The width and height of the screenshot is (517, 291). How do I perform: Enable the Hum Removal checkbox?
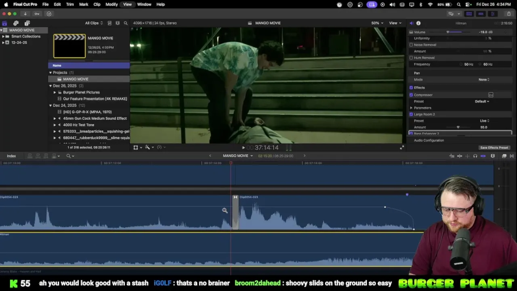click(411, 58)
